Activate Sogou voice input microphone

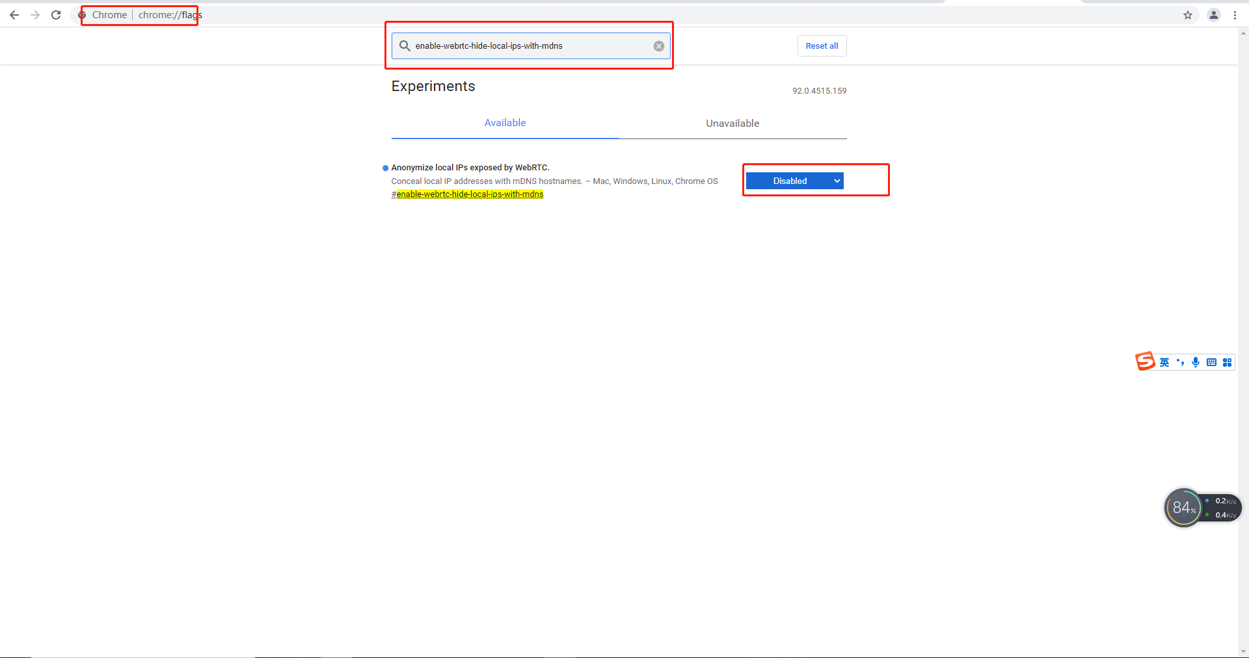(1196, 362)
